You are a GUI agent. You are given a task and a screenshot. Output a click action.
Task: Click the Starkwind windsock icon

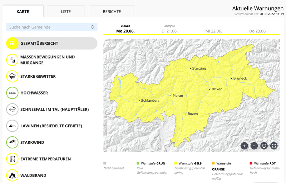pyautogui.click(x=12, y=142)
